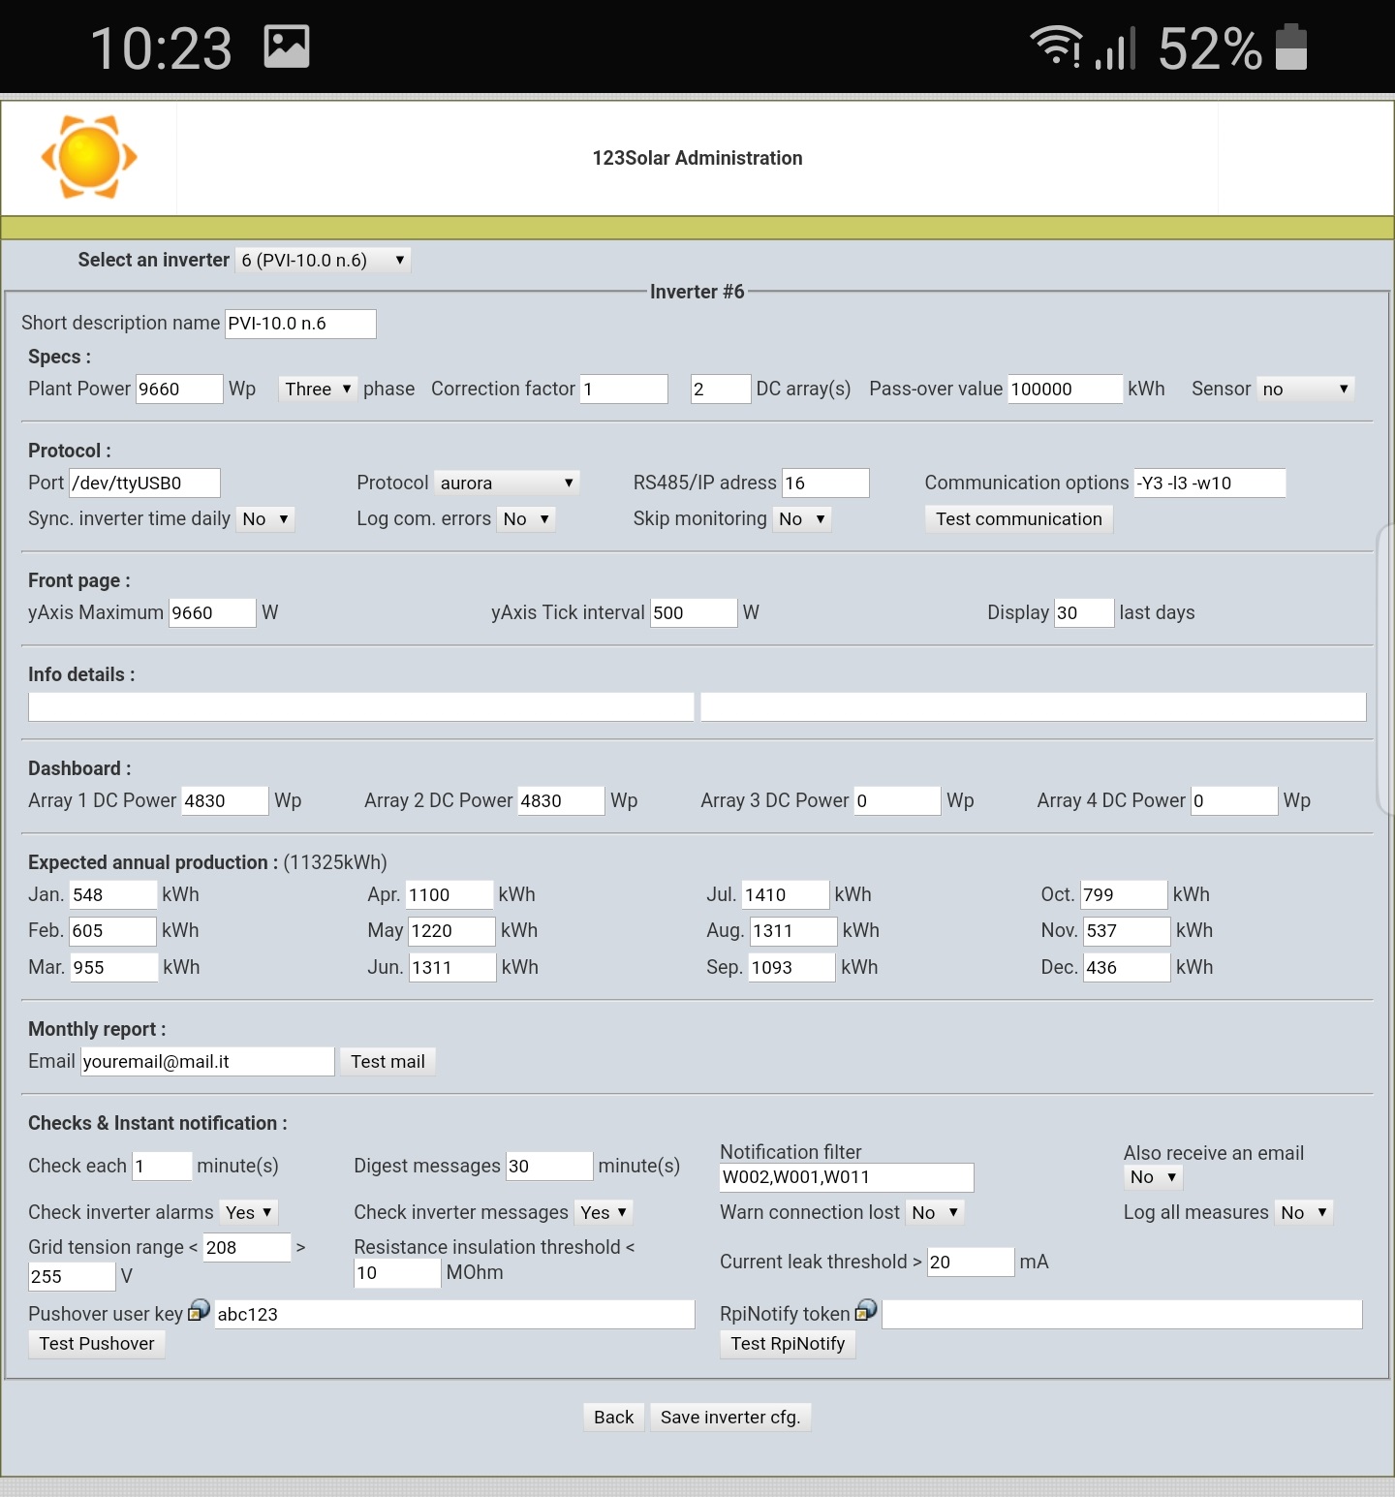Screen dimensions: 1395x1497
Task: Click the 123Solar sun logo
Action: [89, 157]
